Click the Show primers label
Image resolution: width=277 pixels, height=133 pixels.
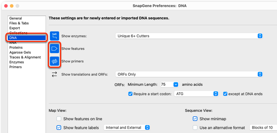click(x=72, y=61)
